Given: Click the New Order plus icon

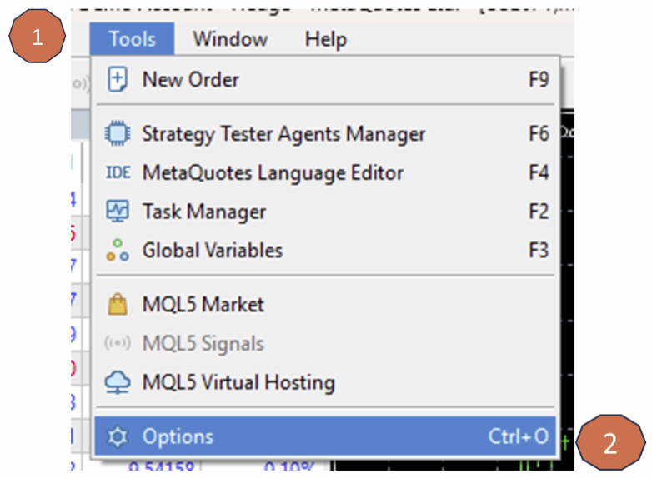Looking at the screenshot, I should click(118, 80).
